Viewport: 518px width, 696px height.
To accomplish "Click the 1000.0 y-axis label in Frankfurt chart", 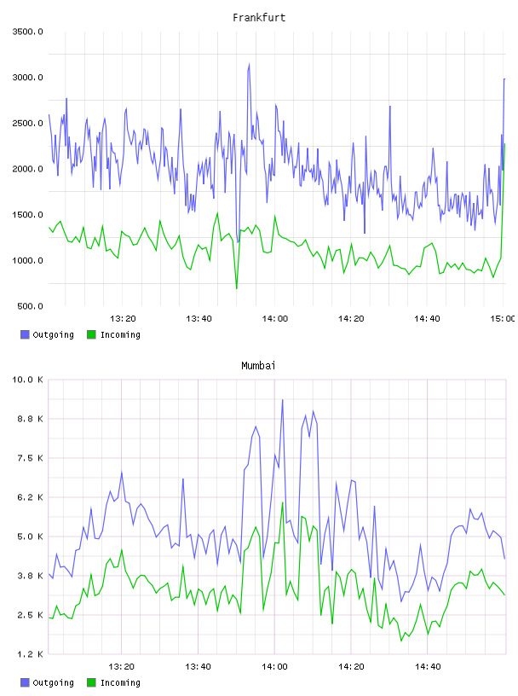I will pos(27,260).
